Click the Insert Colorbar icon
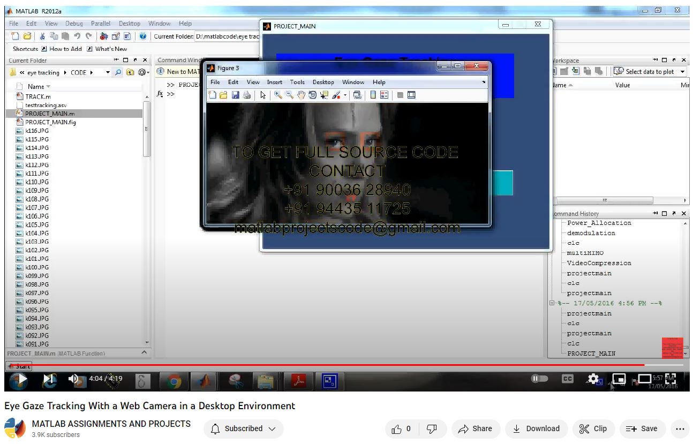The height and width of the screenshot is (444, 693). 373,95
